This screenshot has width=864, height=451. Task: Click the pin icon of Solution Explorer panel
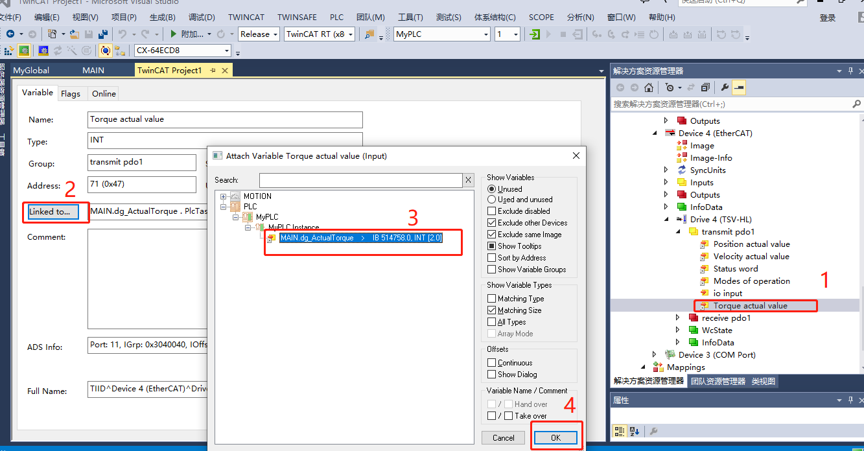coord(851,71)
